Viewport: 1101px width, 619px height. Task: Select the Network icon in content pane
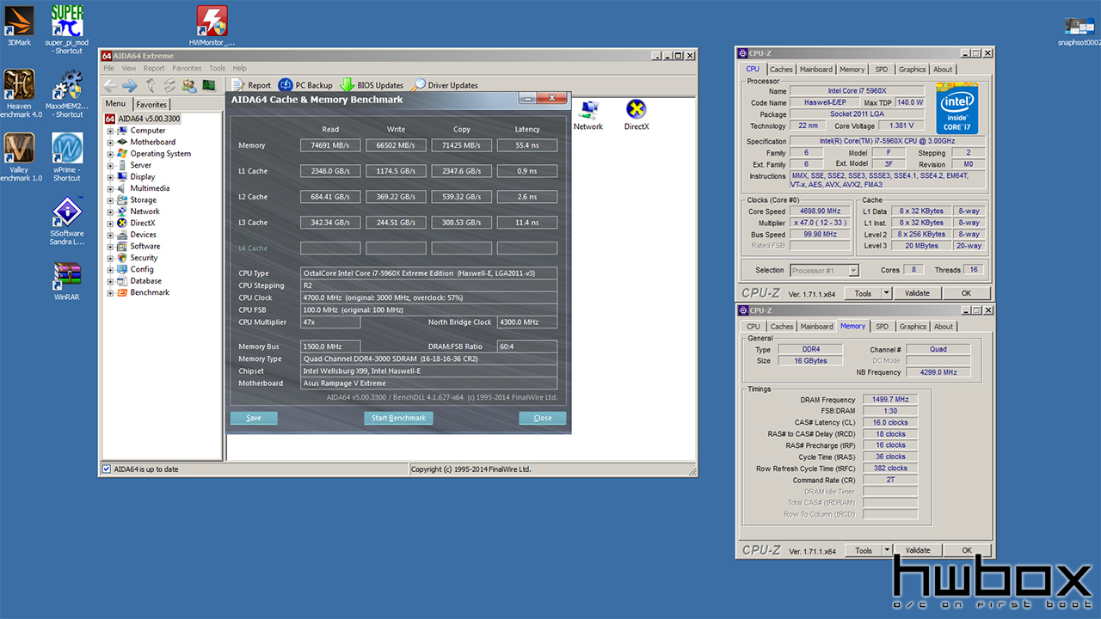pos(588,115)
